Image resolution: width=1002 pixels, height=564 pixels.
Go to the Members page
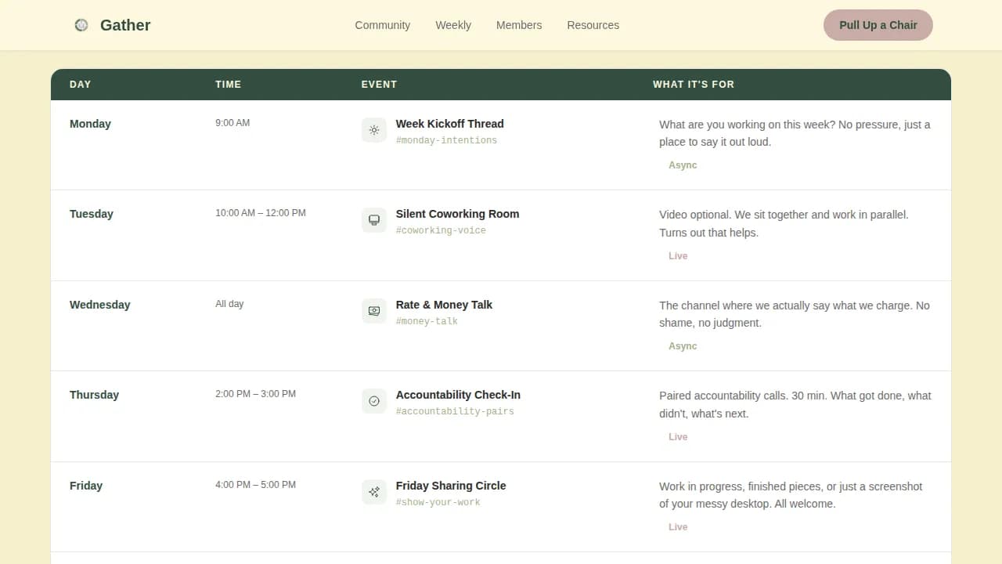(x=518, y=25)
